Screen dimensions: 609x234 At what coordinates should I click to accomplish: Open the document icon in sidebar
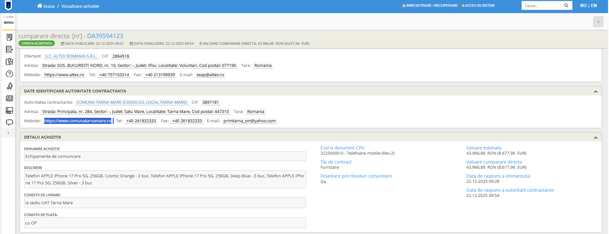9,37
